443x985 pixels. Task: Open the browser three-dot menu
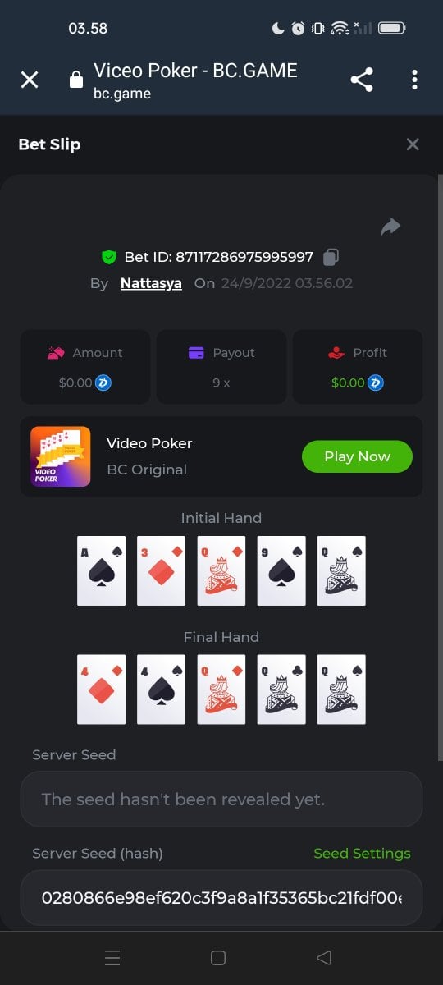coord(414,80)
